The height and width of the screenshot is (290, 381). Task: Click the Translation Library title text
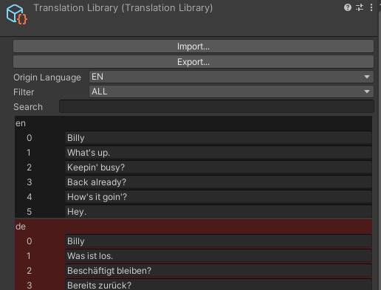point(123,8)
